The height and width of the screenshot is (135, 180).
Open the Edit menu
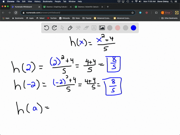[x=24, y=1]
